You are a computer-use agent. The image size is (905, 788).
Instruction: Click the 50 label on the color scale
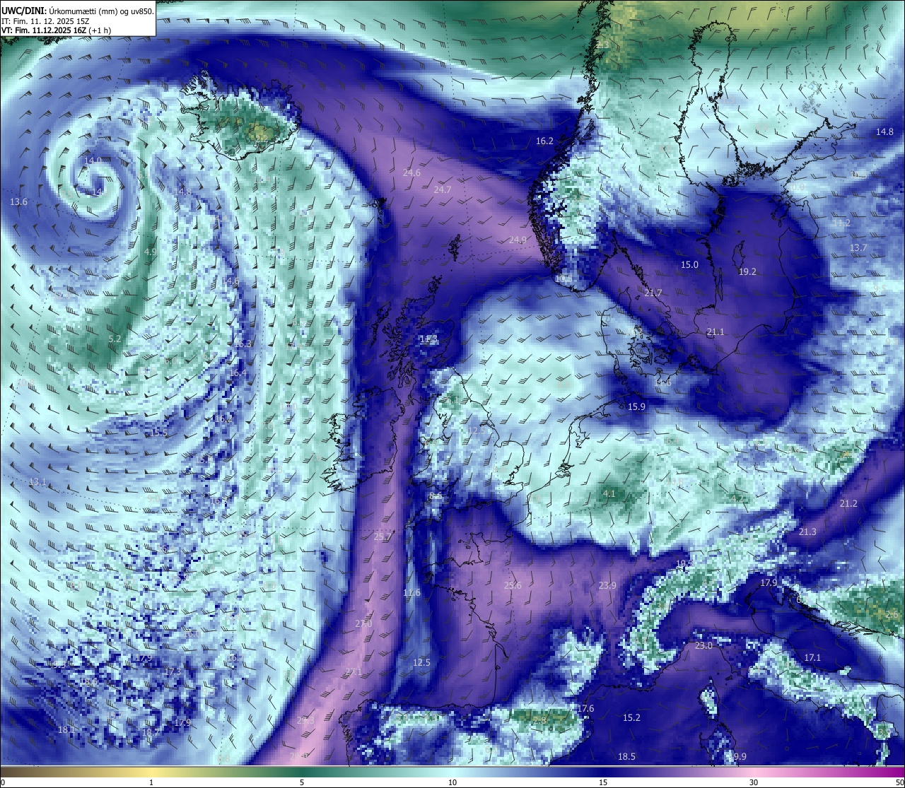point(899,782)
